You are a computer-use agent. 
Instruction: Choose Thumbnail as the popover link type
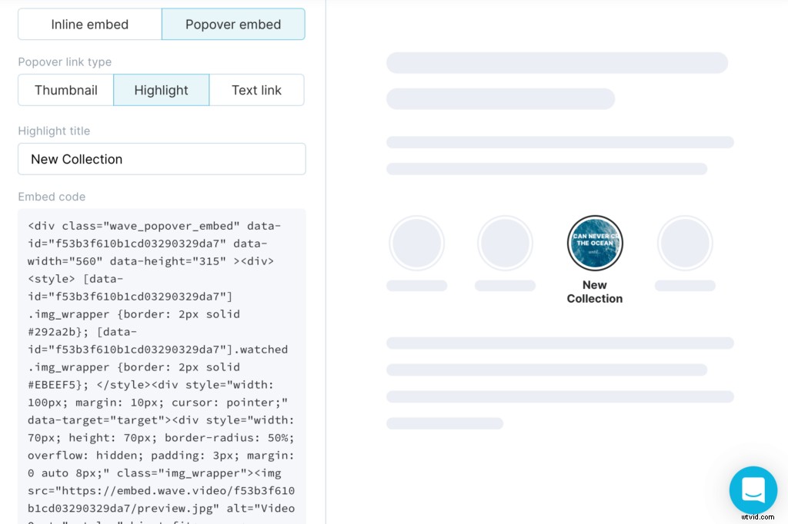tap(65, 90)
